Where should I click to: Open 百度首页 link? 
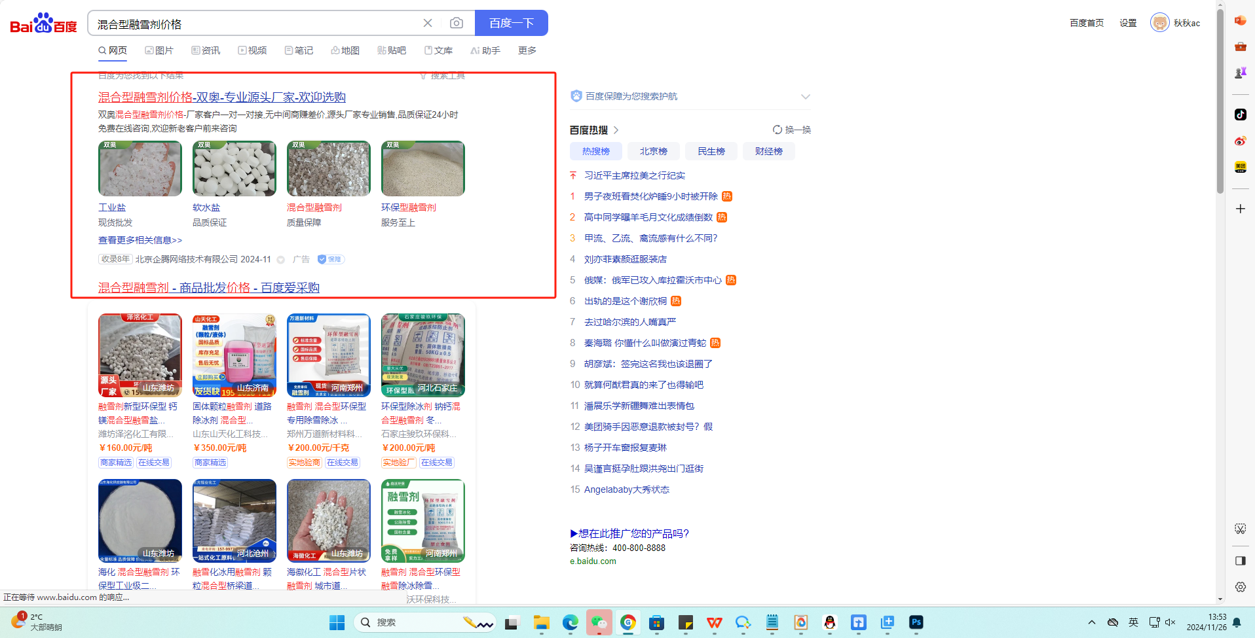[x=1087, y=23]
